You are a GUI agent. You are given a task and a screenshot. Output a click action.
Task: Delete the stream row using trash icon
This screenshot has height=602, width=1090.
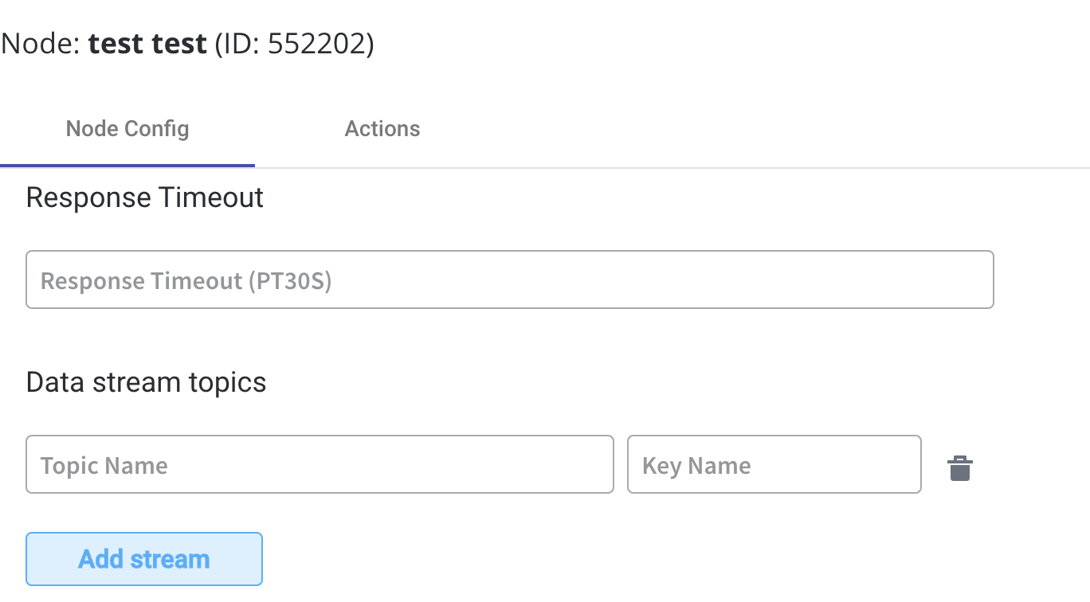[960, 468]
